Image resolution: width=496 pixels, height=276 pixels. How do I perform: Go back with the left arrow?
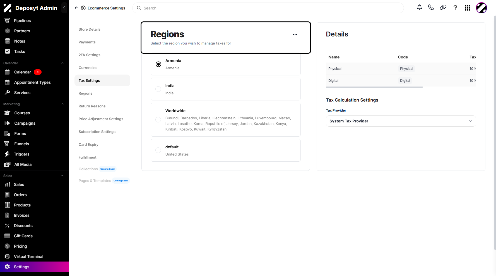pos(76,8)
